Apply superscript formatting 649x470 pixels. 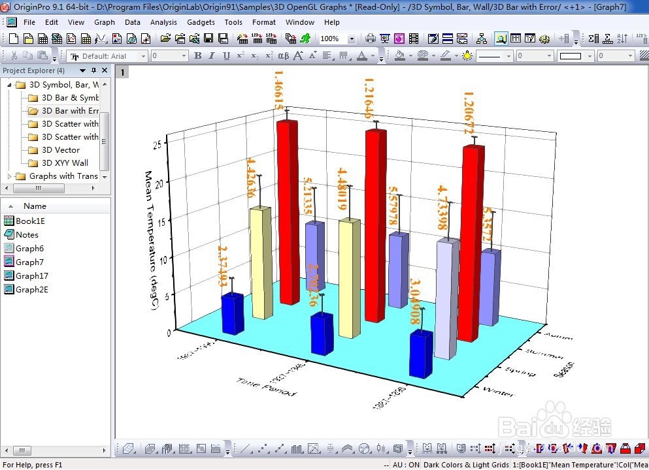click(x=241, y=55)
